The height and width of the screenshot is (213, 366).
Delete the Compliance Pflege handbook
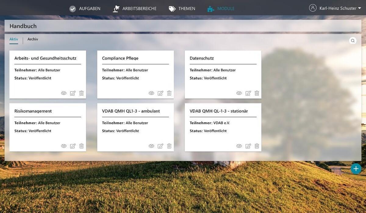tap(169, 93)
